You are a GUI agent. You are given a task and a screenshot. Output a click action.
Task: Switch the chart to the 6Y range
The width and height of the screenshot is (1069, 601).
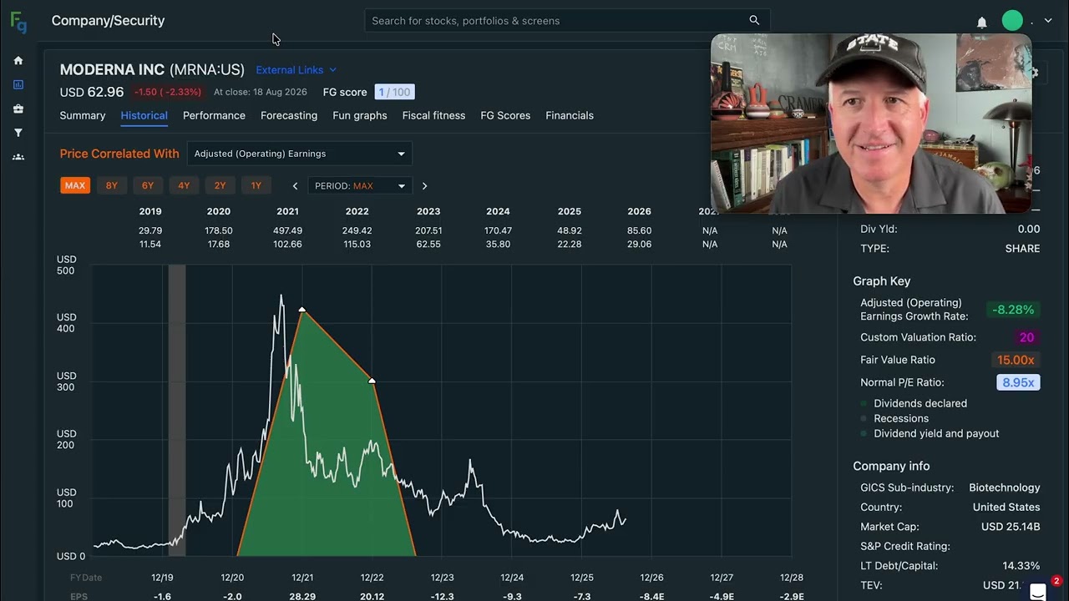(148, 185)
